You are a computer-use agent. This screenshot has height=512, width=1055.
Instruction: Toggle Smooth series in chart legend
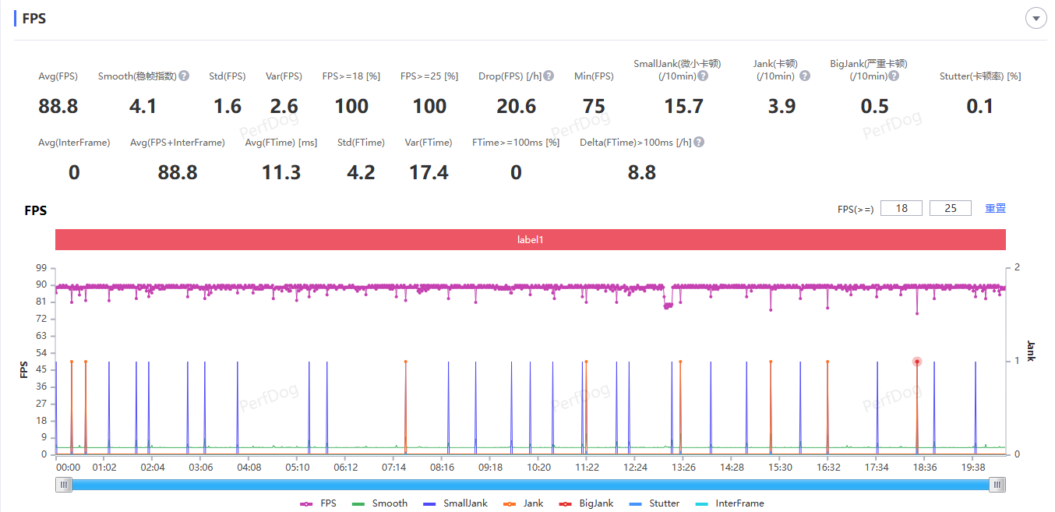379,503
